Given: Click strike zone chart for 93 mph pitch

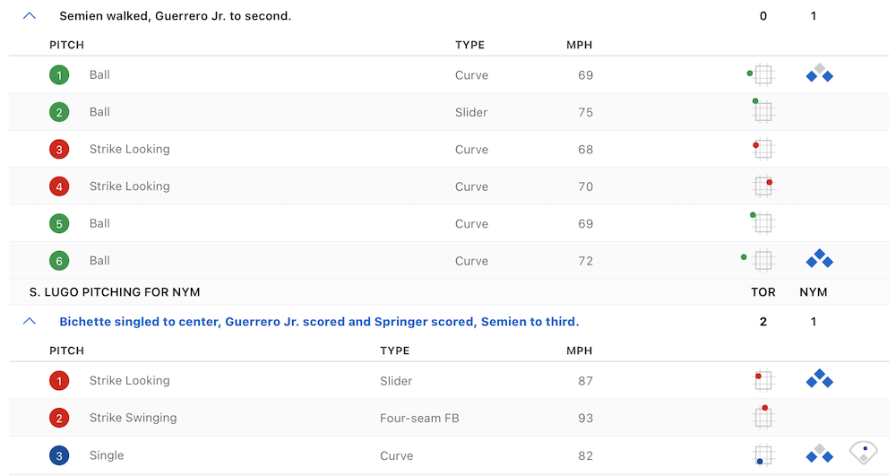Looking at the screenshot, I should pos(762,417).
